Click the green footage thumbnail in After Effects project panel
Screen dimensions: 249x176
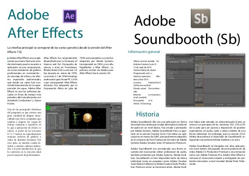48,108
